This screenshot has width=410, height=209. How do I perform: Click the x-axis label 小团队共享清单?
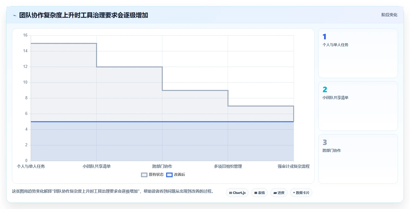pos(97,166)
